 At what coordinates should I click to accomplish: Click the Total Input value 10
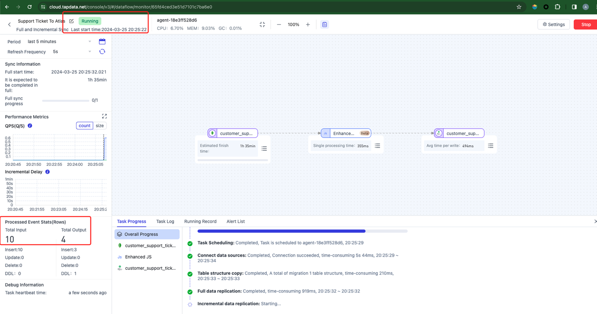point(10,239)
